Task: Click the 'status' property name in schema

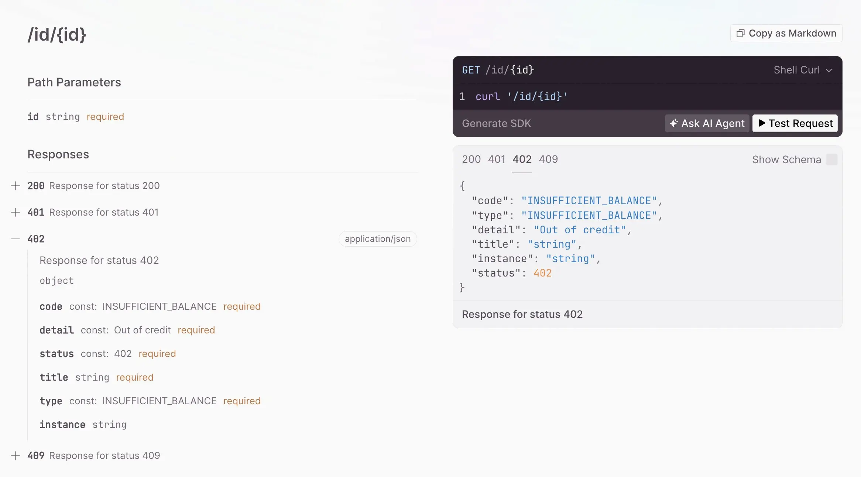Action: pos(56,354)
